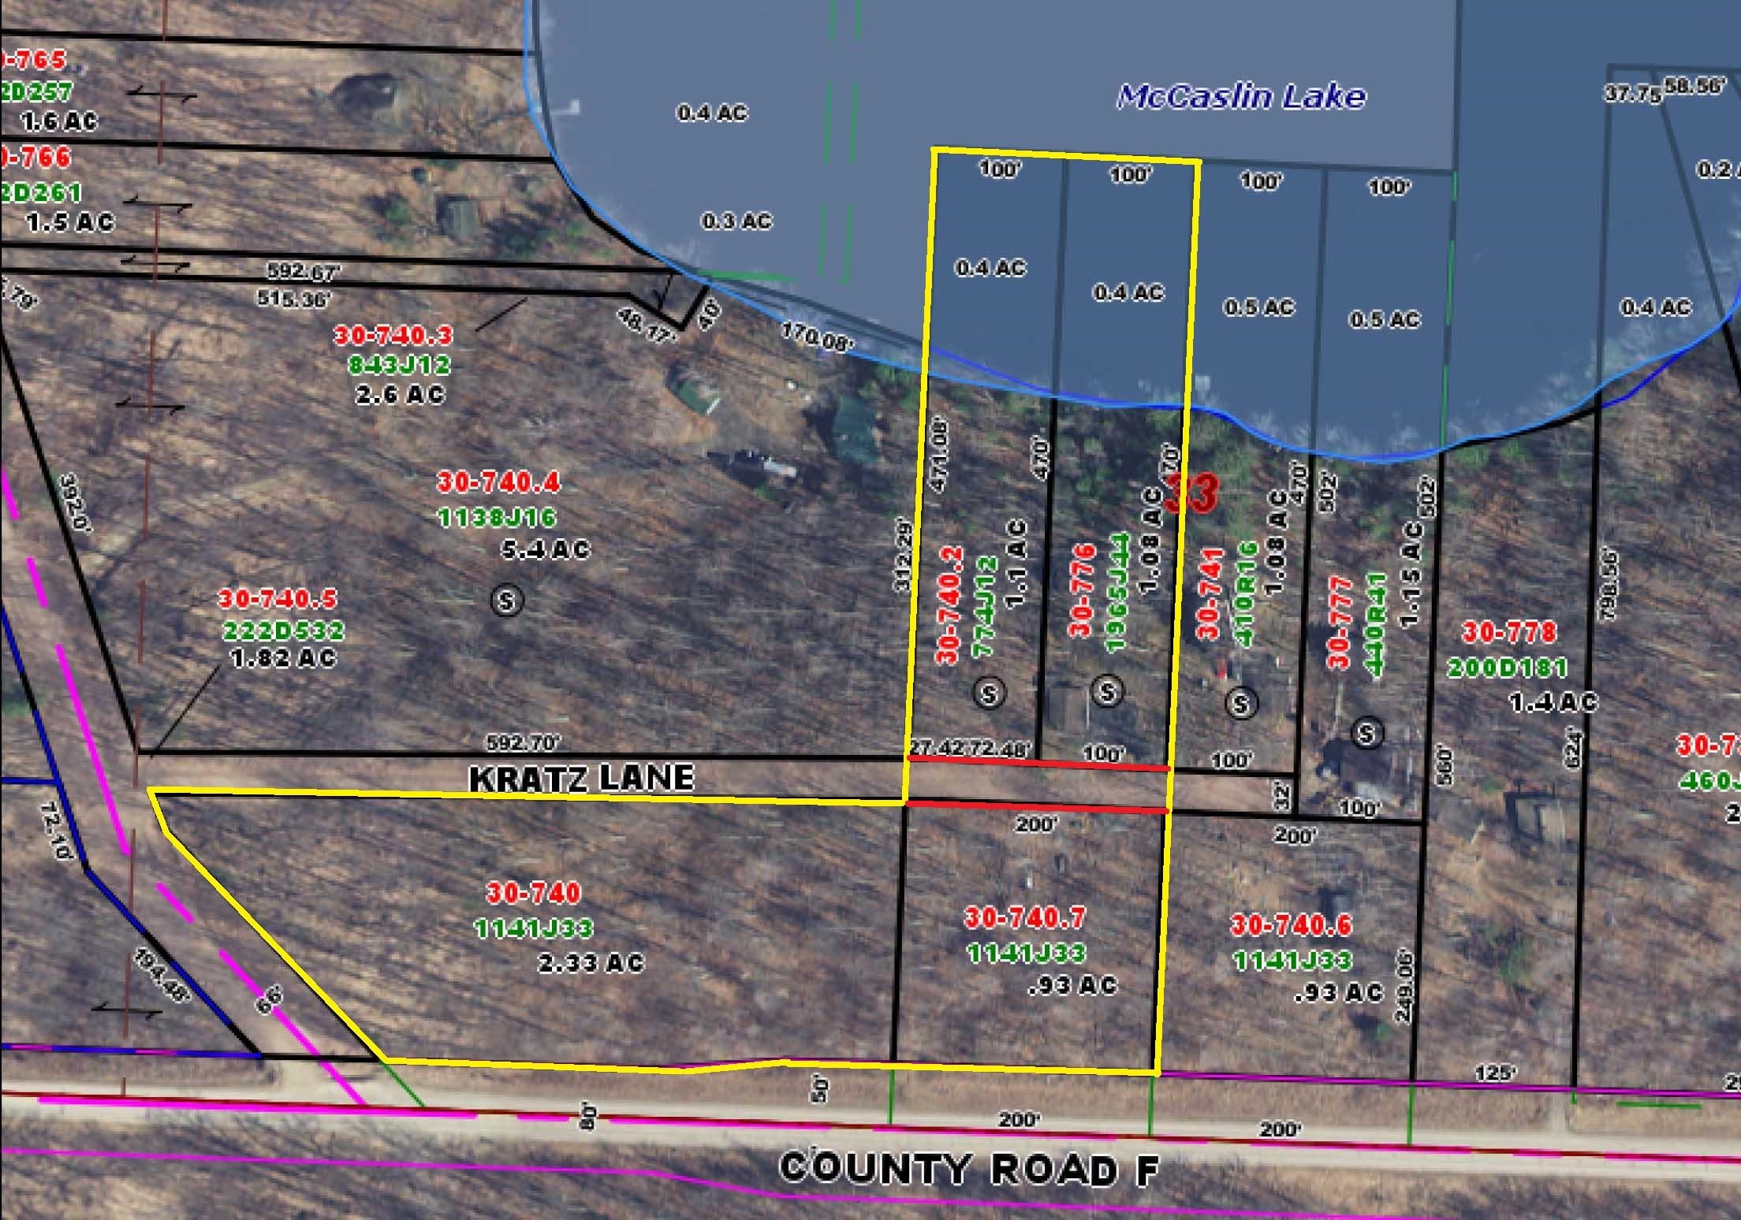The image size is (1741, 1220).
Task: Select parcel number 30-740.6
Action: [x=1291, y=924]
